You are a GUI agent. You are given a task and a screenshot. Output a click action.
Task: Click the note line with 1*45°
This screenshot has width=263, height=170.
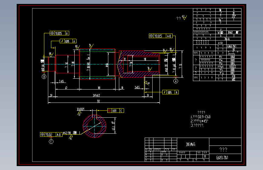[199, 121]
